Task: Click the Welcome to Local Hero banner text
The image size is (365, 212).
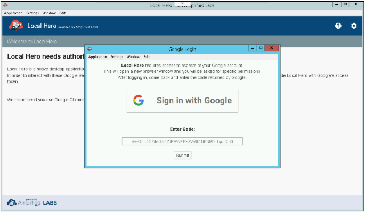Action: point(32,42)
